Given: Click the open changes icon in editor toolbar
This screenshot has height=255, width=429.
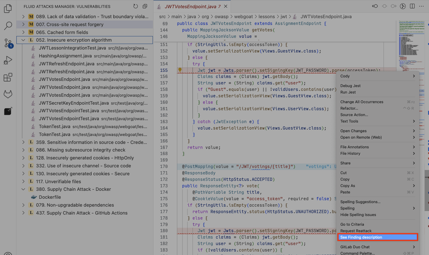Looking at the screenshot, I should (403, 6).
